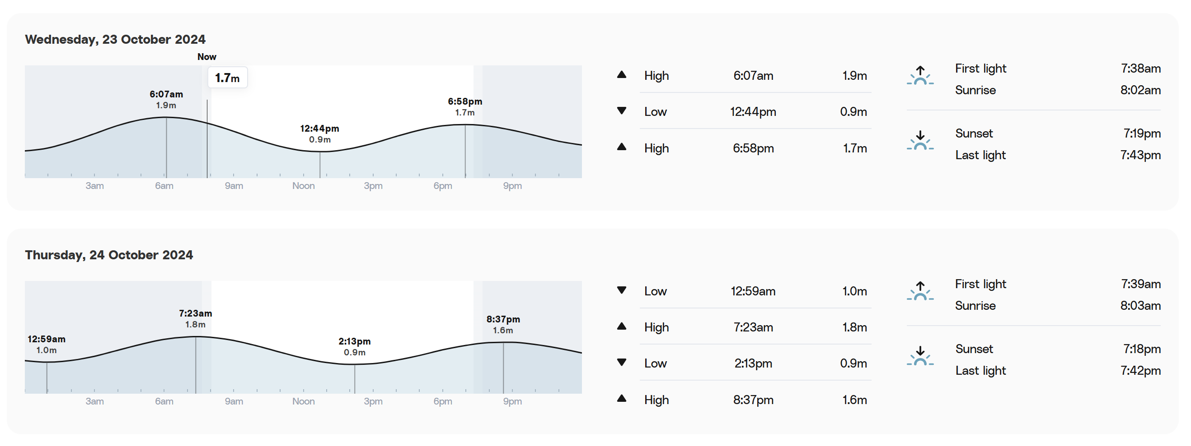
Task: Click the sunset icon for Thursday
Action: tap(920, 356)
